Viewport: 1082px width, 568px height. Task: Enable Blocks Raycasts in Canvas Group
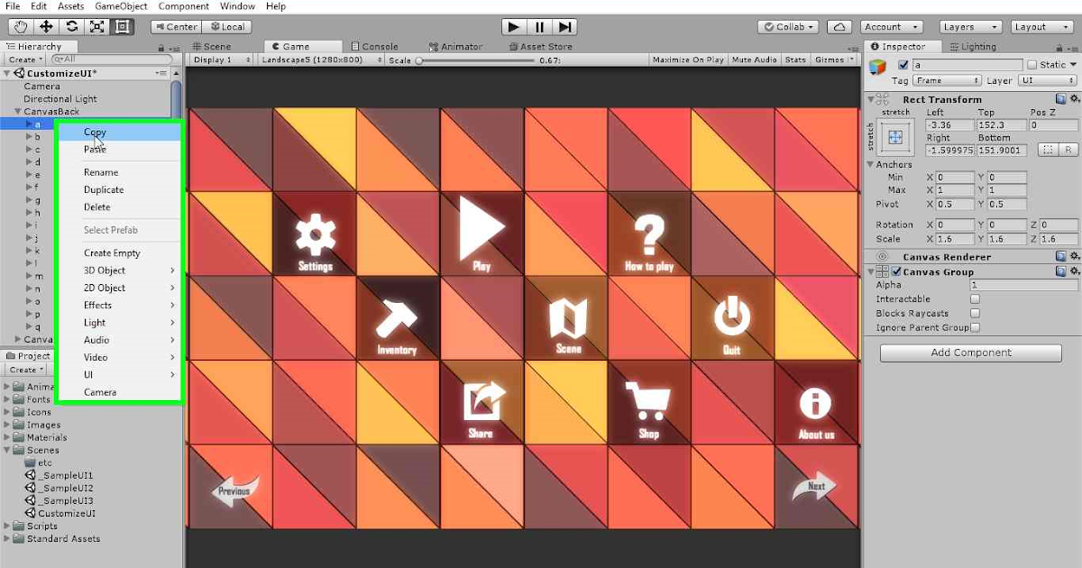pyautogui.click(x=977, y=313)
